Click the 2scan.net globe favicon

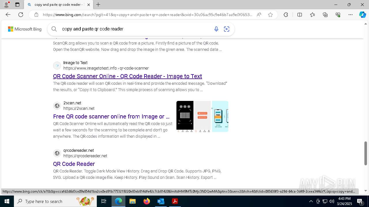click(x=57, y=106)
